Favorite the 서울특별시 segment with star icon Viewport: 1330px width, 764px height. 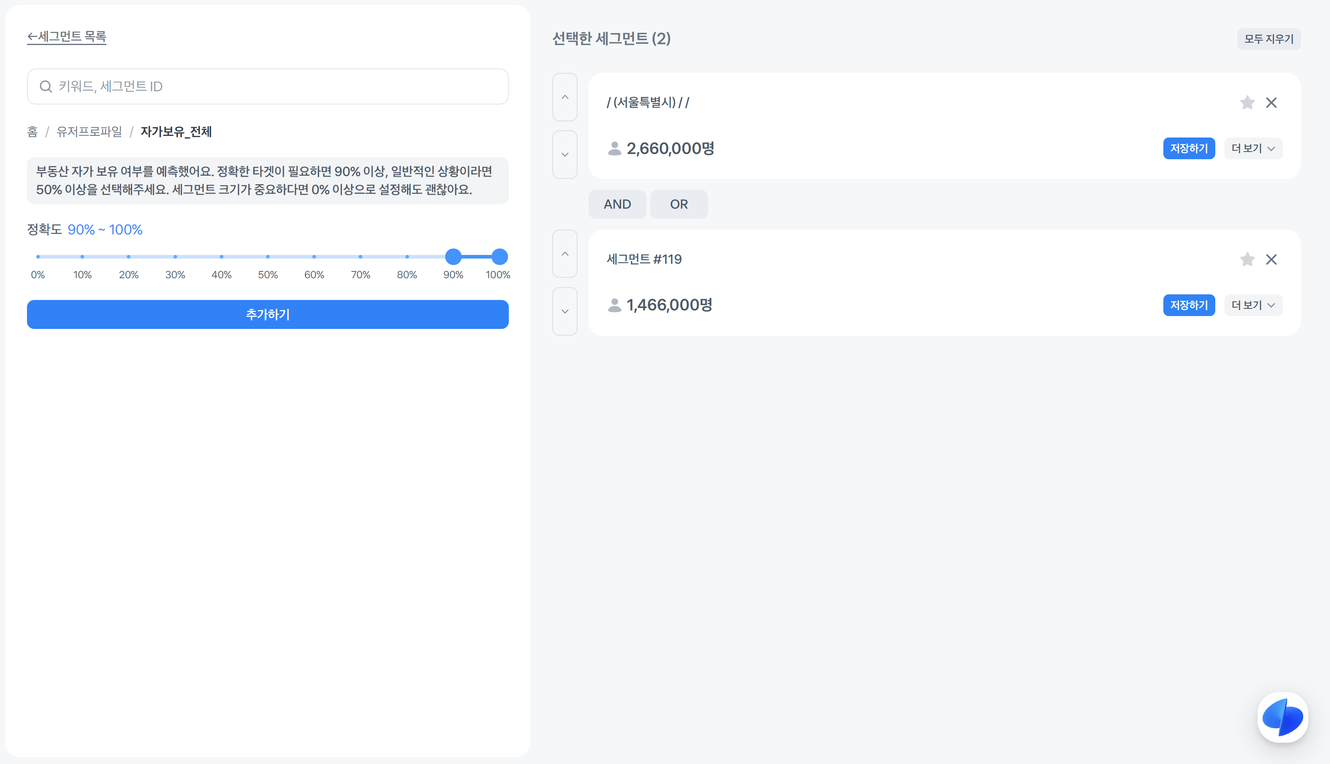tap(1247, 102)
